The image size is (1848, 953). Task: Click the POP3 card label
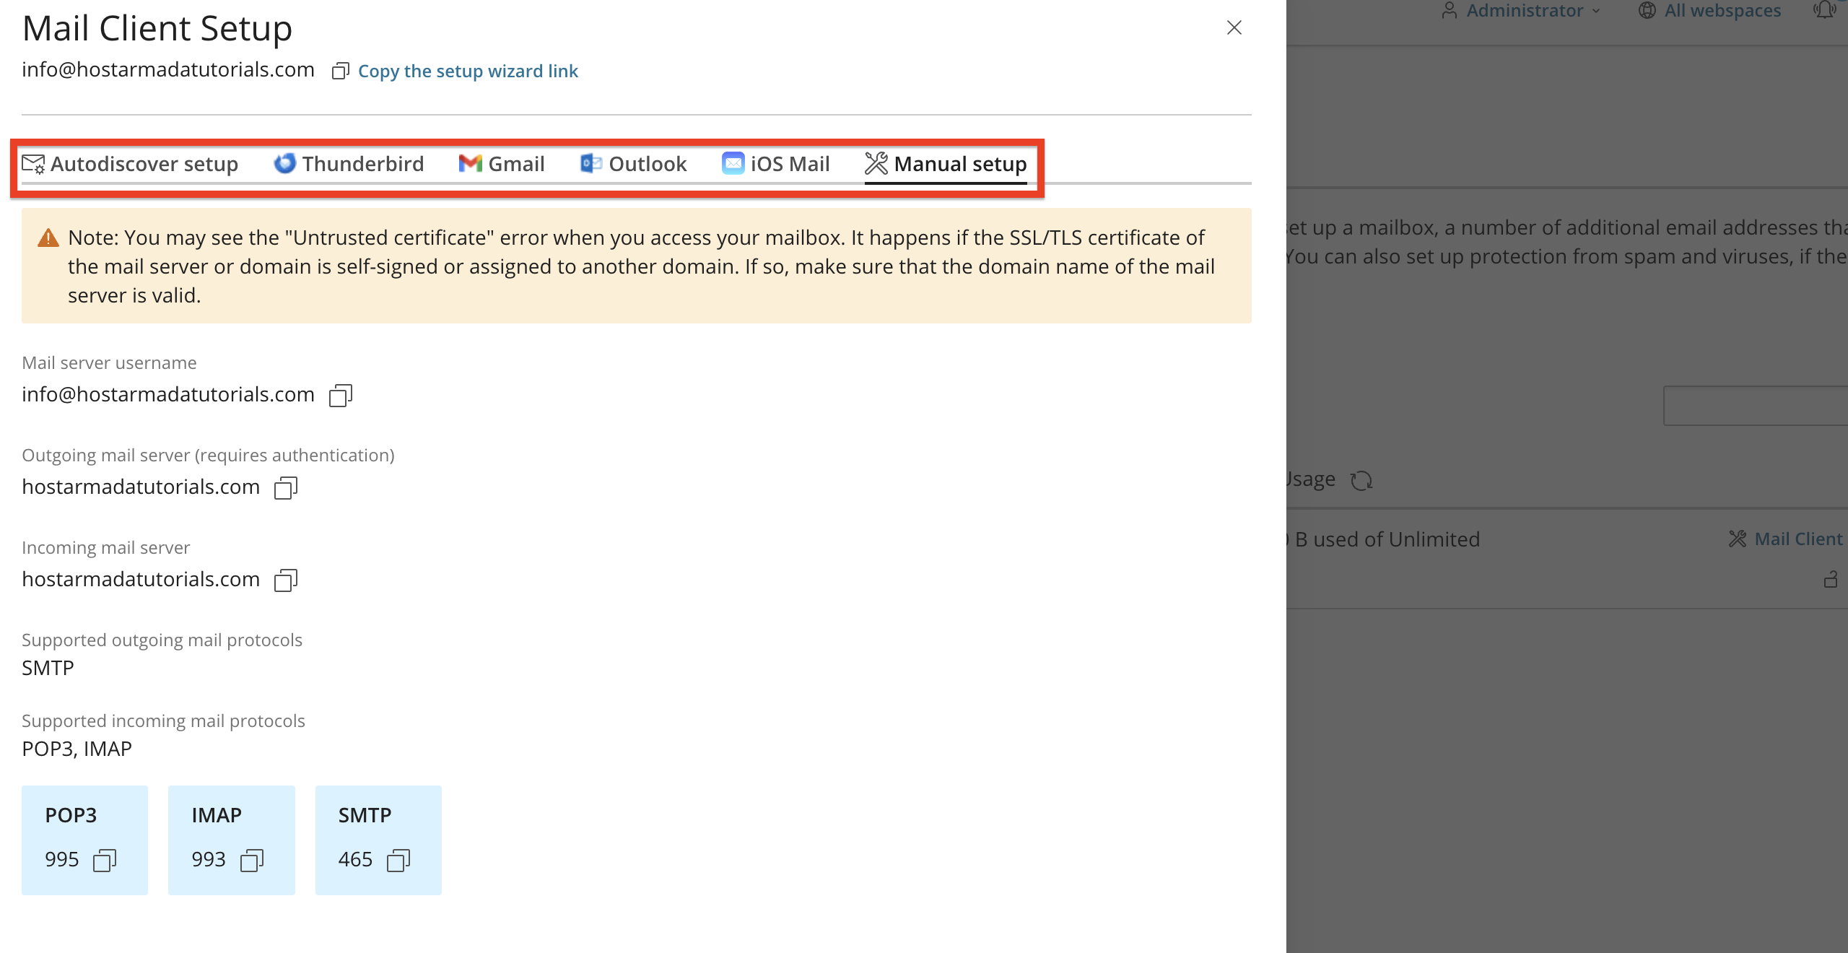coord(71,815)
